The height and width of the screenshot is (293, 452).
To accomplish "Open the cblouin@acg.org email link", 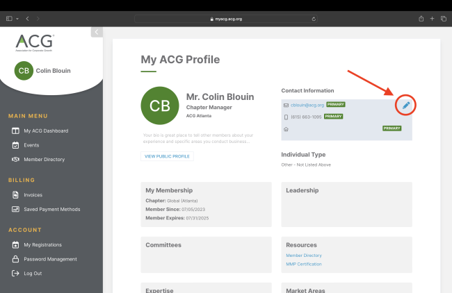I will 307,105.
